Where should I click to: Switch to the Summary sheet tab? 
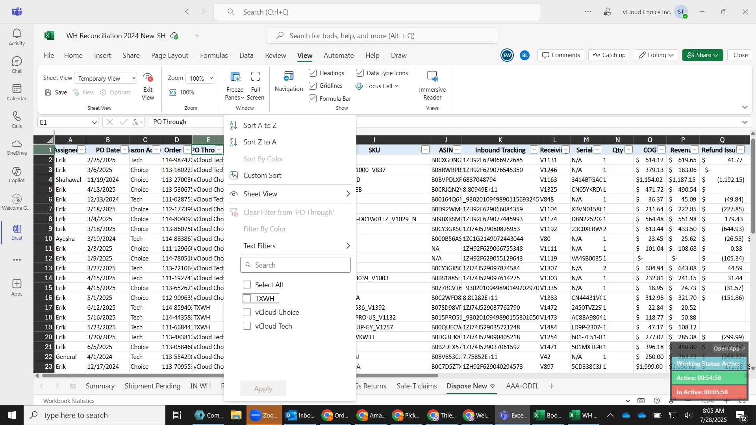(x=100, y=386)
